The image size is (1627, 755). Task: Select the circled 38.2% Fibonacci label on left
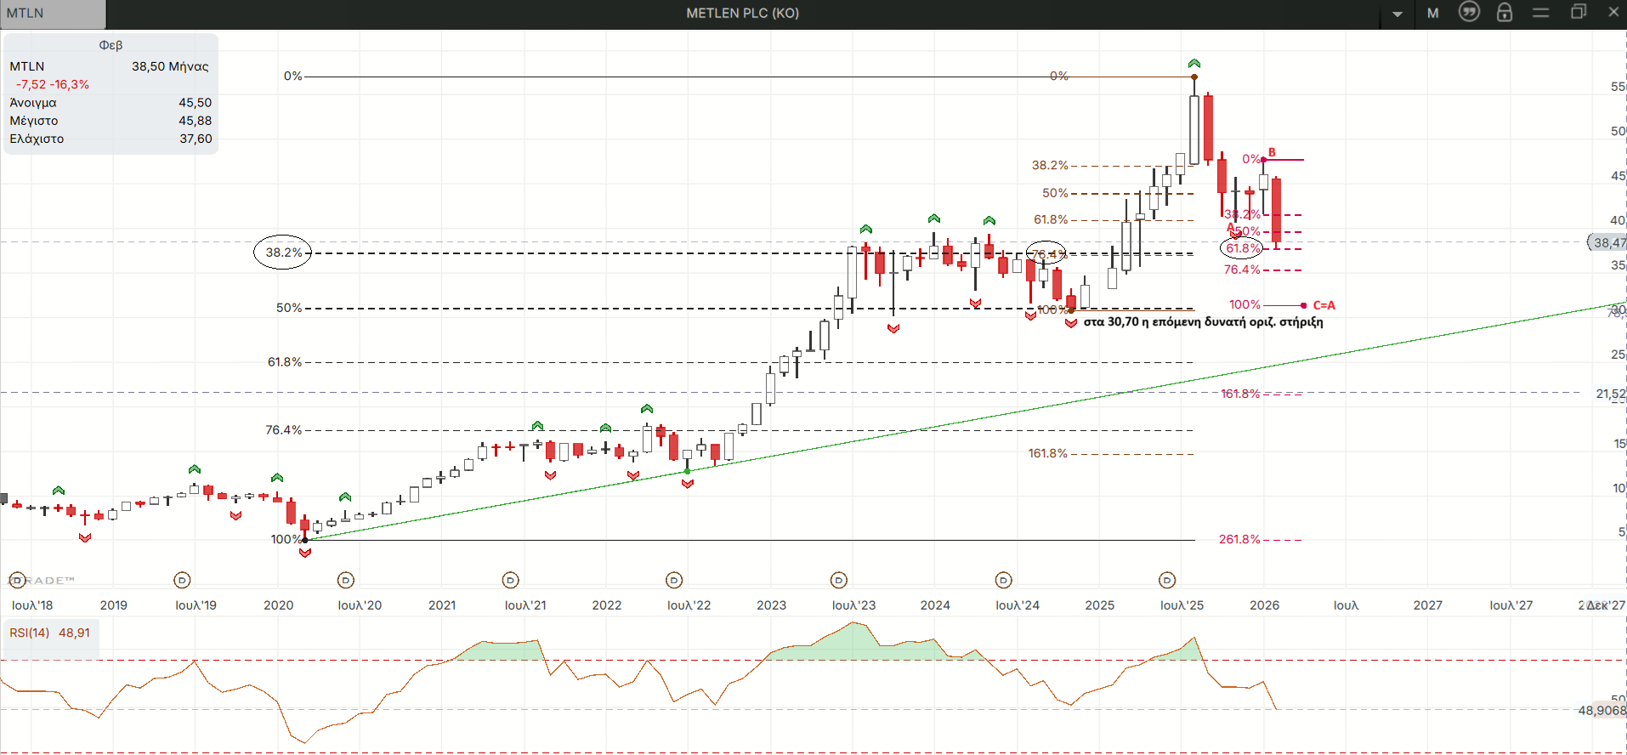point(283,253)
